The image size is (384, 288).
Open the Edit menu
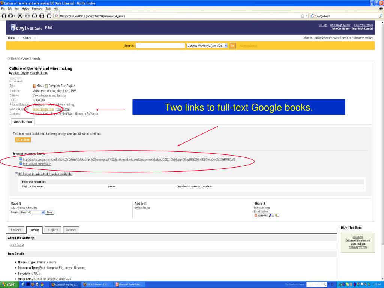coord(9,9)
